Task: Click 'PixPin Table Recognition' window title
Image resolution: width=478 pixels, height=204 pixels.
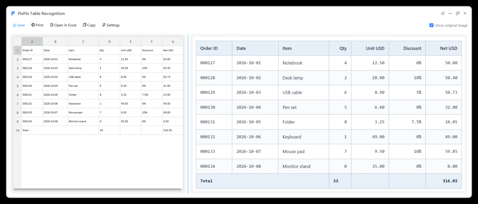Action: pyautogui.click(x=41, y=13)
